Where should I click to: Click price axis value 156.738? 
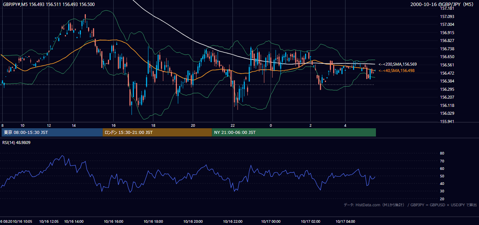pyautogui.click(x=447, y=49)
